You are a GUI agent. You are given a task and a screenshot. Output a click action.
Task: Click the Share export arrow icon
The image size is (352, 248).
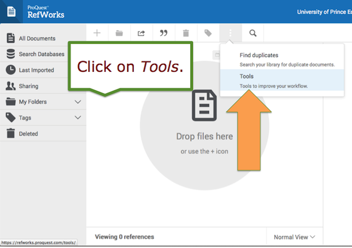point(141,33)
